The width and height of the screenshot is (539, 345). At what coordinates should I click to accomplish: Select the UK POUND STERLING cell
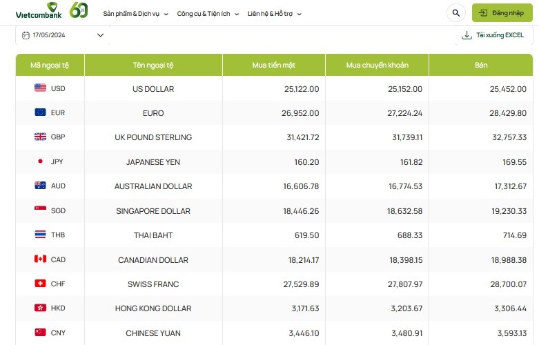tap(153, 137)
